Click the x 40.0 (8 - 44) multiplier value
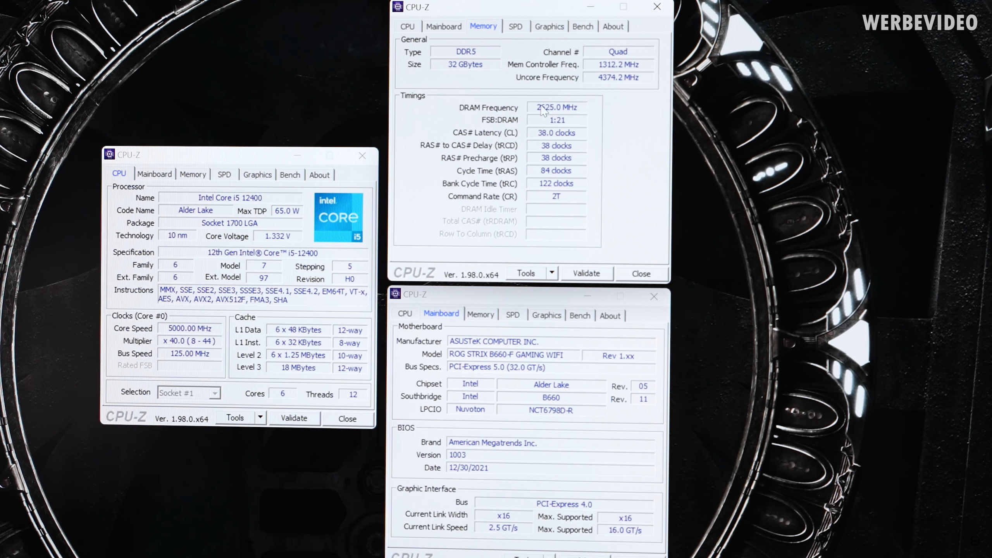The width and height of the screenshot is (992, 558). tap(189, 341)
